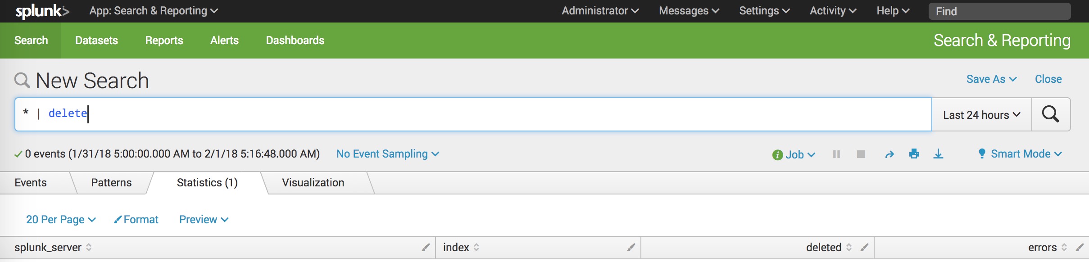Switch to the Events tab

[x=31, y=183]
